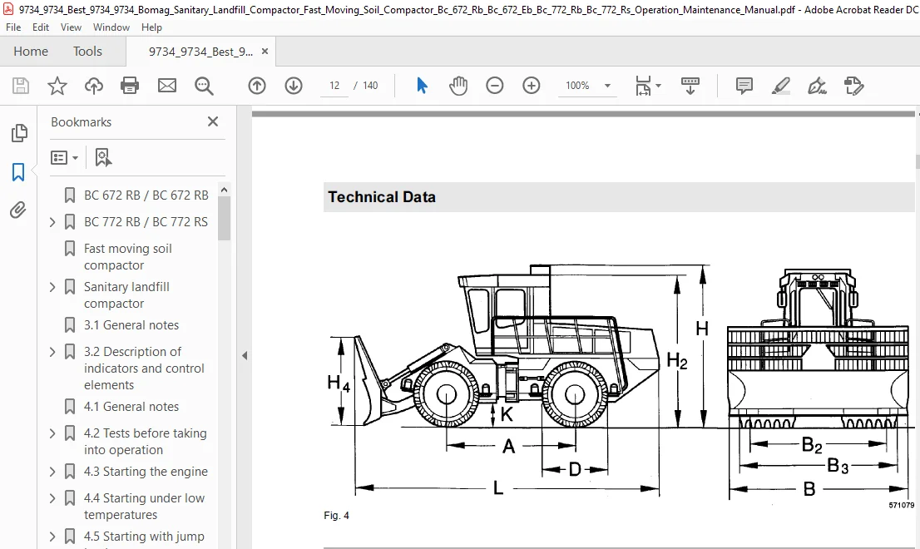Select the 9734_9734_Best_9... document tab
The height and width of the screenshot is (549, 920).
pos(200,52)
